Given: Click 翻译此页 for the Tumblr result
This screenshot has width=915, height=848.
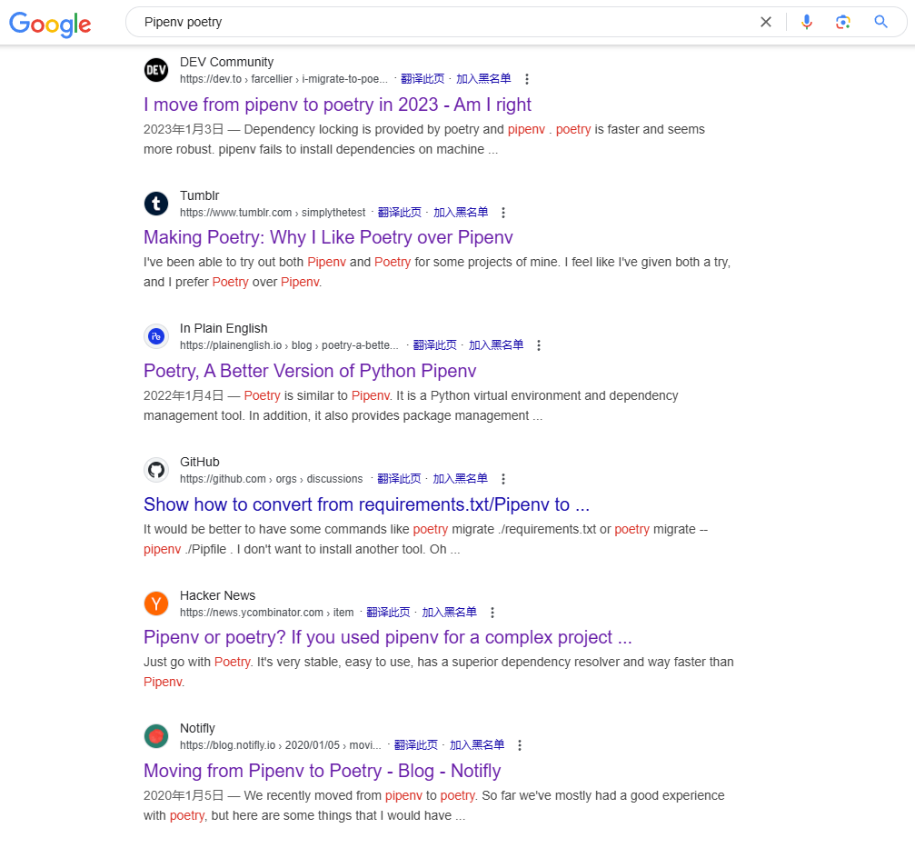Looking at the screenshot, I should click(399, 213).
